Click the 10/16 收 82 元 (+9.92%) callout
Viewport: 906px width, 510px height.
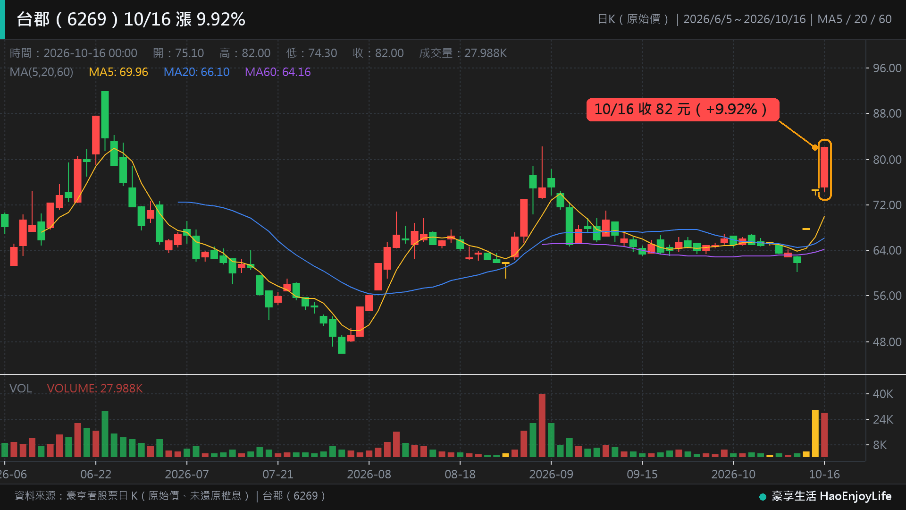click(x=682, y=110)
